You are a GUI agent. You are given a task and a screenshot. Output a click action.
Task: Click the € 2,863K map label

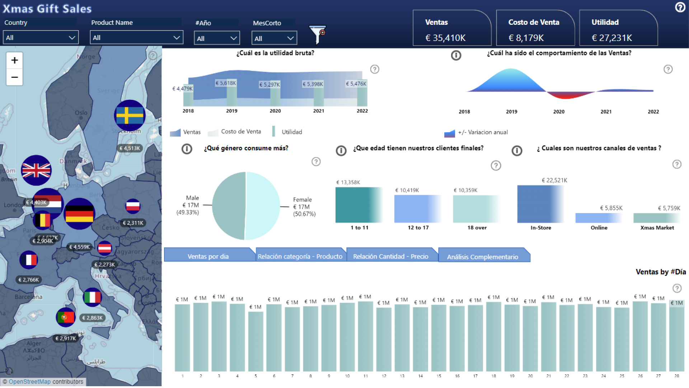pos(92,318)
